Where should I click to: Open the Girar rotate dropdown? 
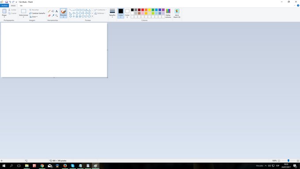point(34,17)
